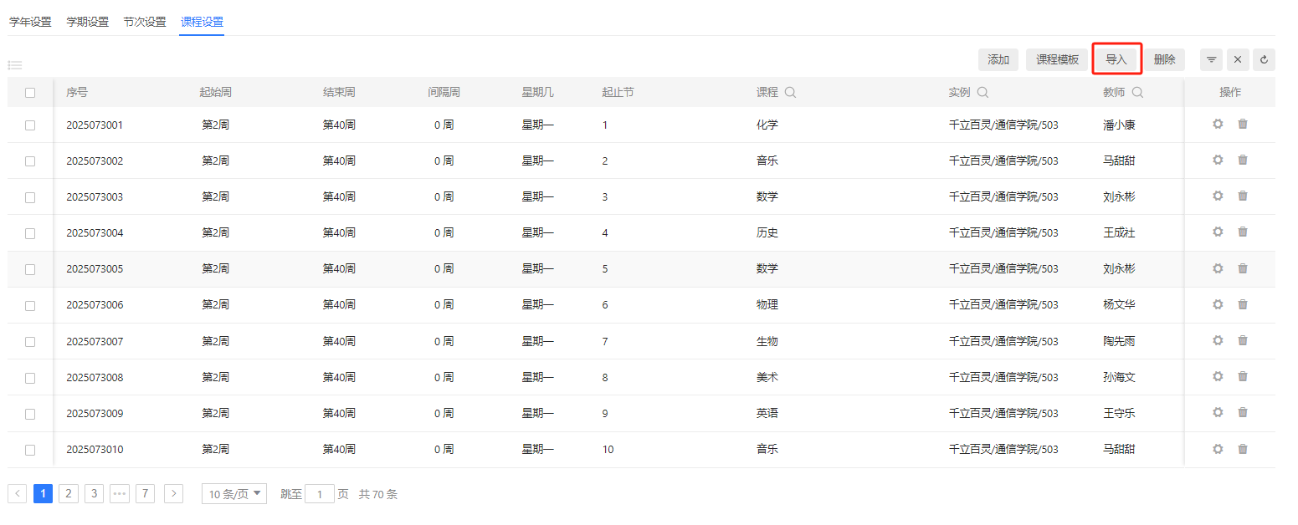Viewport: 1298px width, 525px height.
Task: Open the 节次设置 tab
Action: [x=145, y=22]
